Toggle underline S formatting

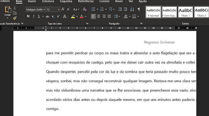pyautogui.click(x=39, y=16)
